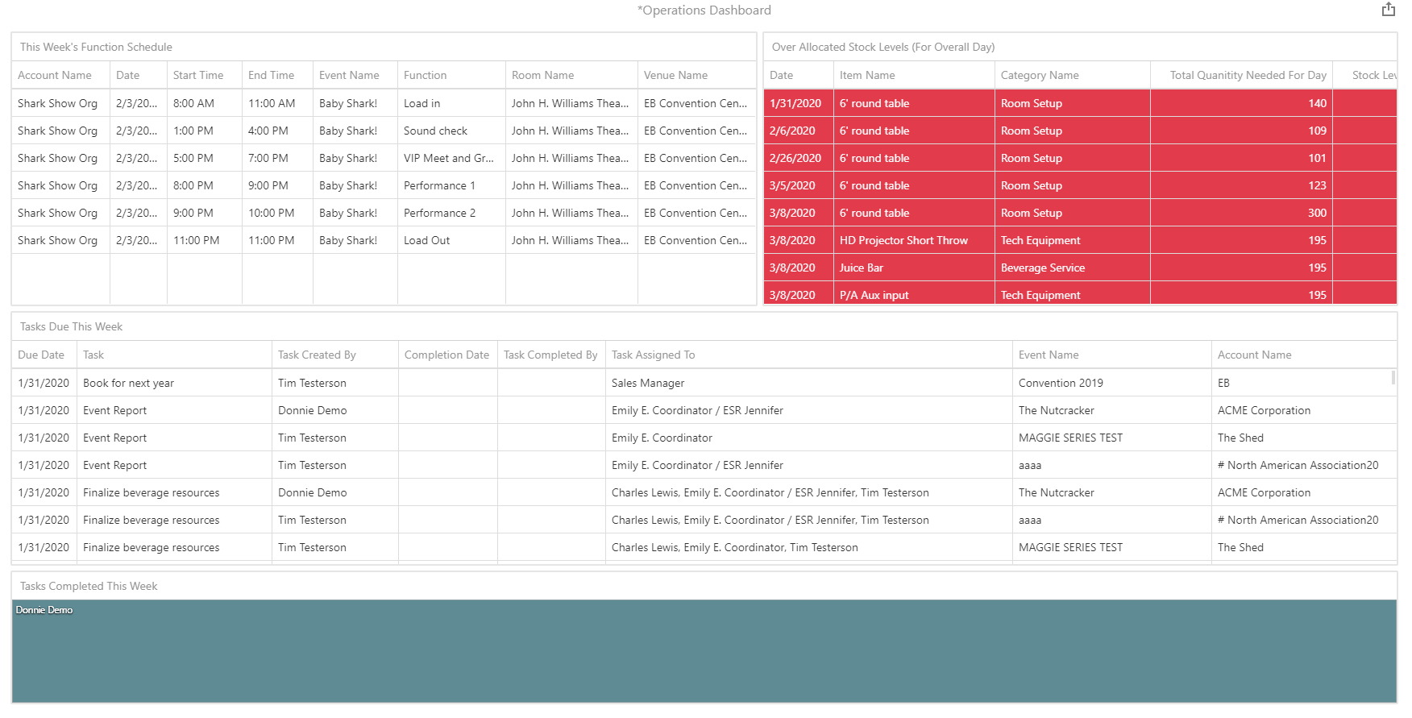This screenshot has width=1412, height=718.
Task: Click This Week's Function Schedule title
Action: click(x=96, y=47)
